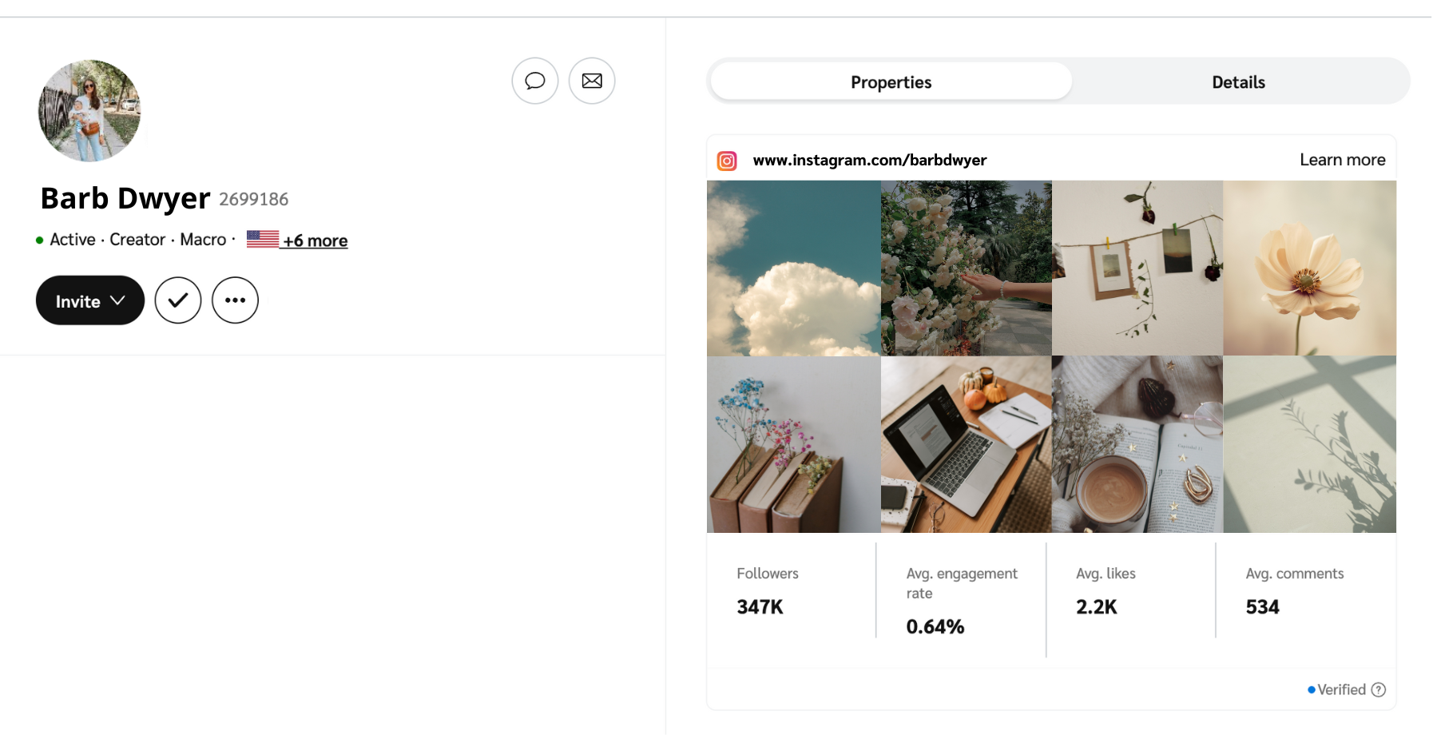Click the email envelope icon
Viewport: 1433px width, 747px height.
coord(592,81)
